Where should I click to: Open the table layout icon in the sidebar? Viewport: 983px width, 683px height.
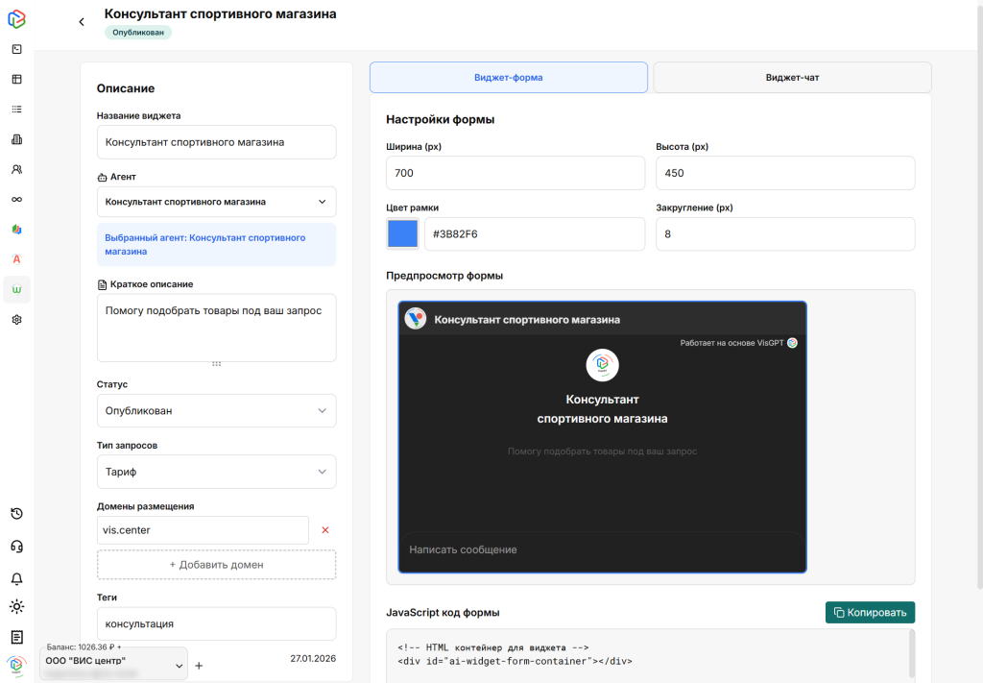point(16,80)
